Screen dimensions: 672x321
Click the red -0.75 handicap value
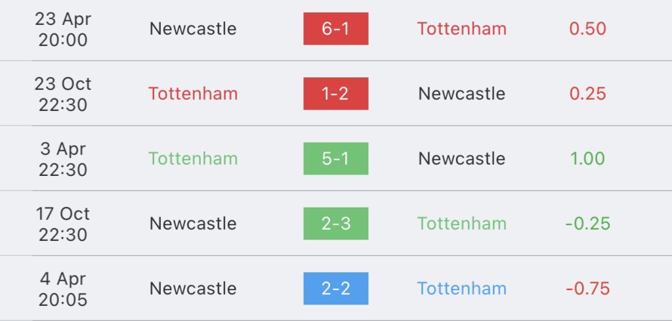coord(587,288)
